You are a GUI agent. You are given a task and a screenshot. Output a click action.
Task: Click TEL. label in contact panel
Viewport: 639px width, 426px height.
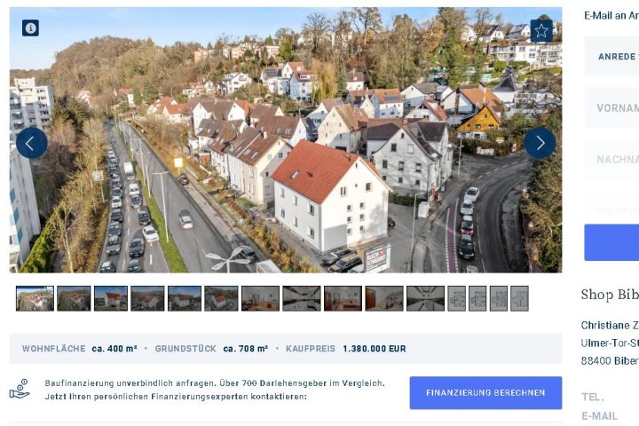(x=593, y=397)
